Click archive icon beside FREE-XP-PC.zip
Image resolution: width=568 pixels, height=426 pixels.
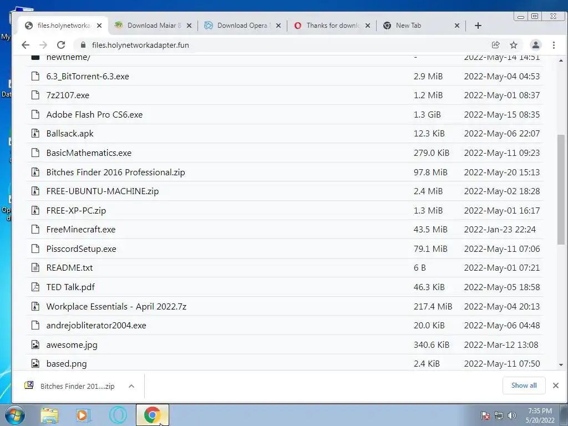coord(35,210)
